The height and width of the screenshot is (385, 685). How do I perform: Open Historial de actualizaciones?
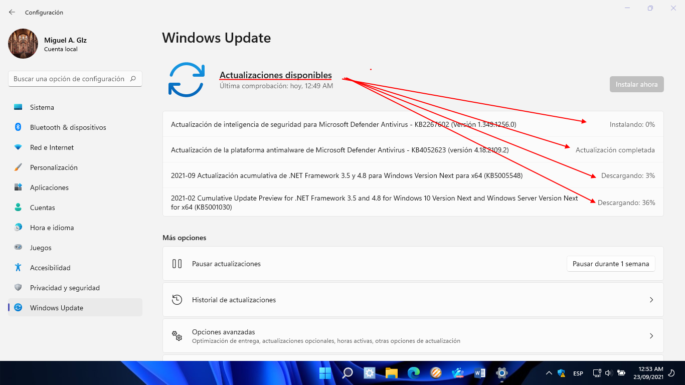pos(413,300)
